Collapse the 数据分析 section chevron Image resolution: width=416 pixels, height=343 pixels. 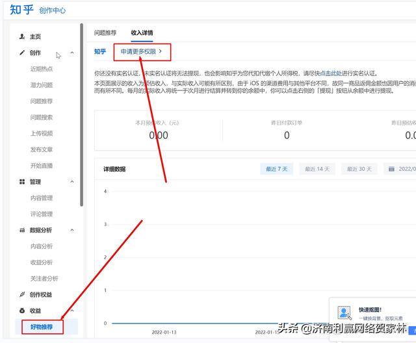tap(72, 230)
